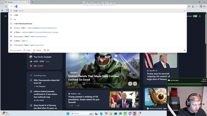Open the HOU - NYM live score
Viewport: 207px width, 116px height.
tap(39, 62)
